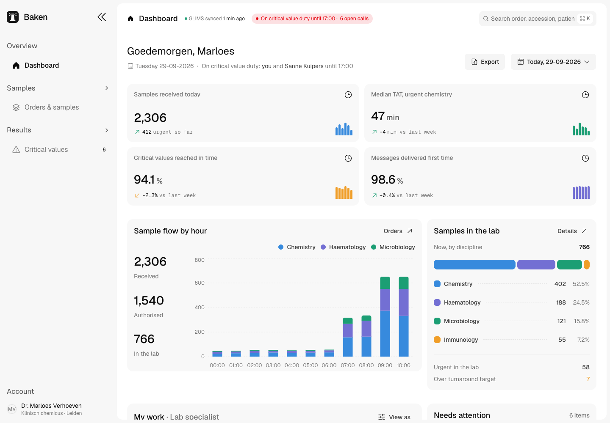Viewport: 610px width, 423px height.
Task: Click the Baken lighthouse logo
Action: coord(13,17)
